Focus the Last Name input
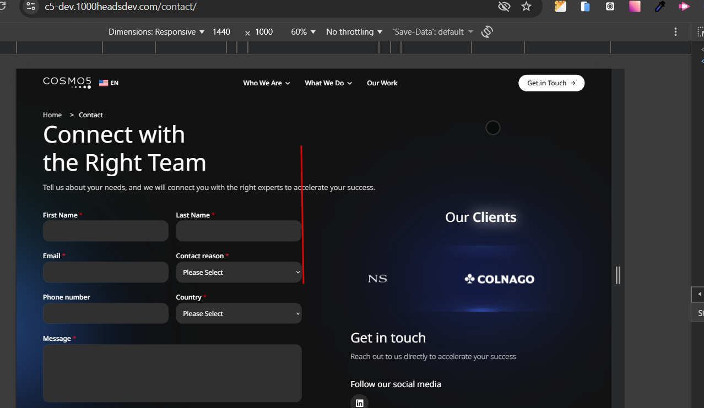This screenshot has width=704, height=408. [239, 231]
